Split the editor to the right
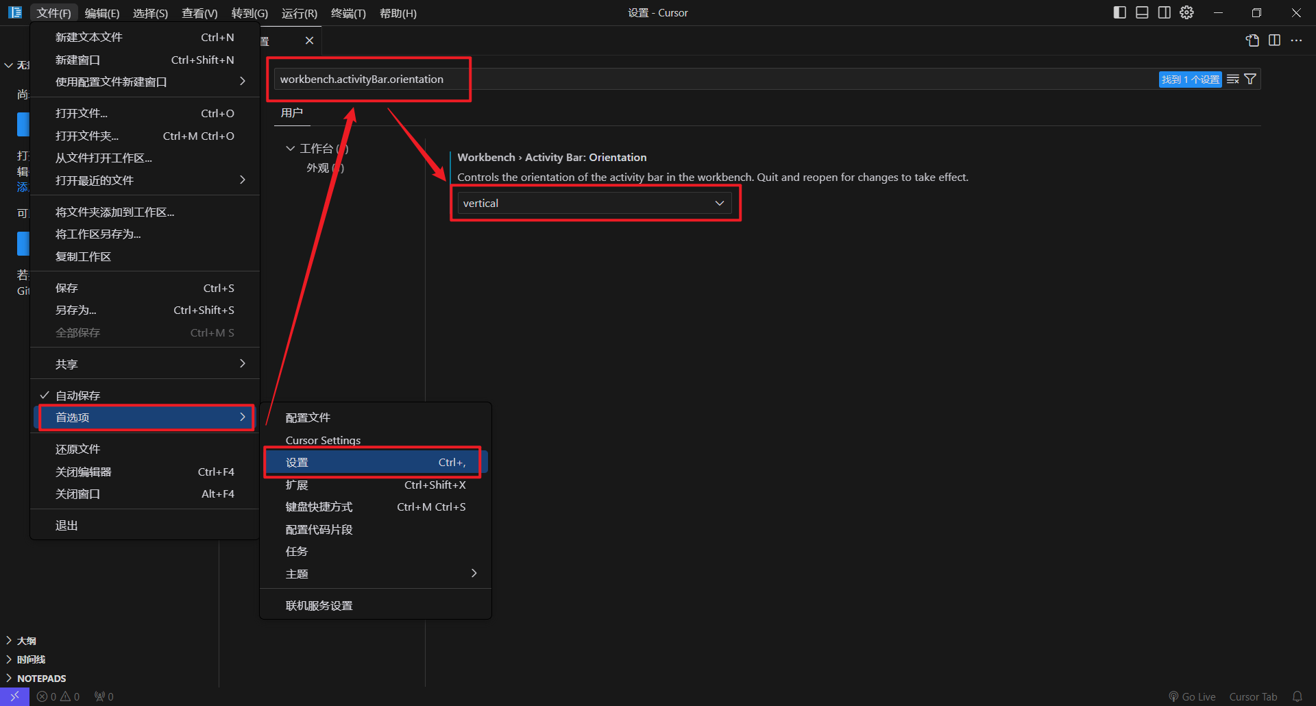 tap(1274, 40)
